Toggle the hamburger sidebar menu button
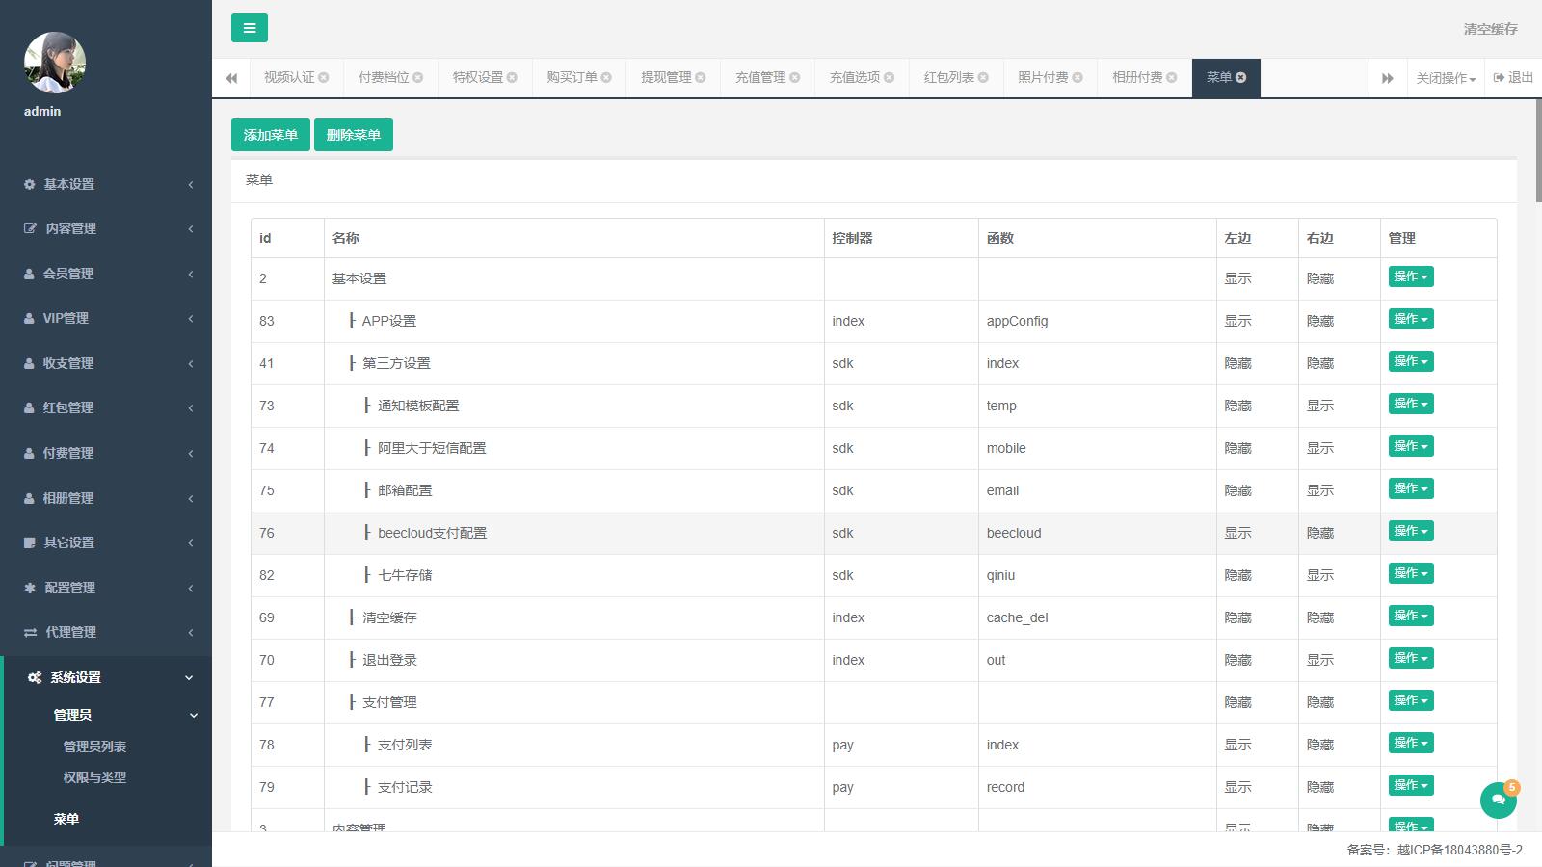 (249, 28)
